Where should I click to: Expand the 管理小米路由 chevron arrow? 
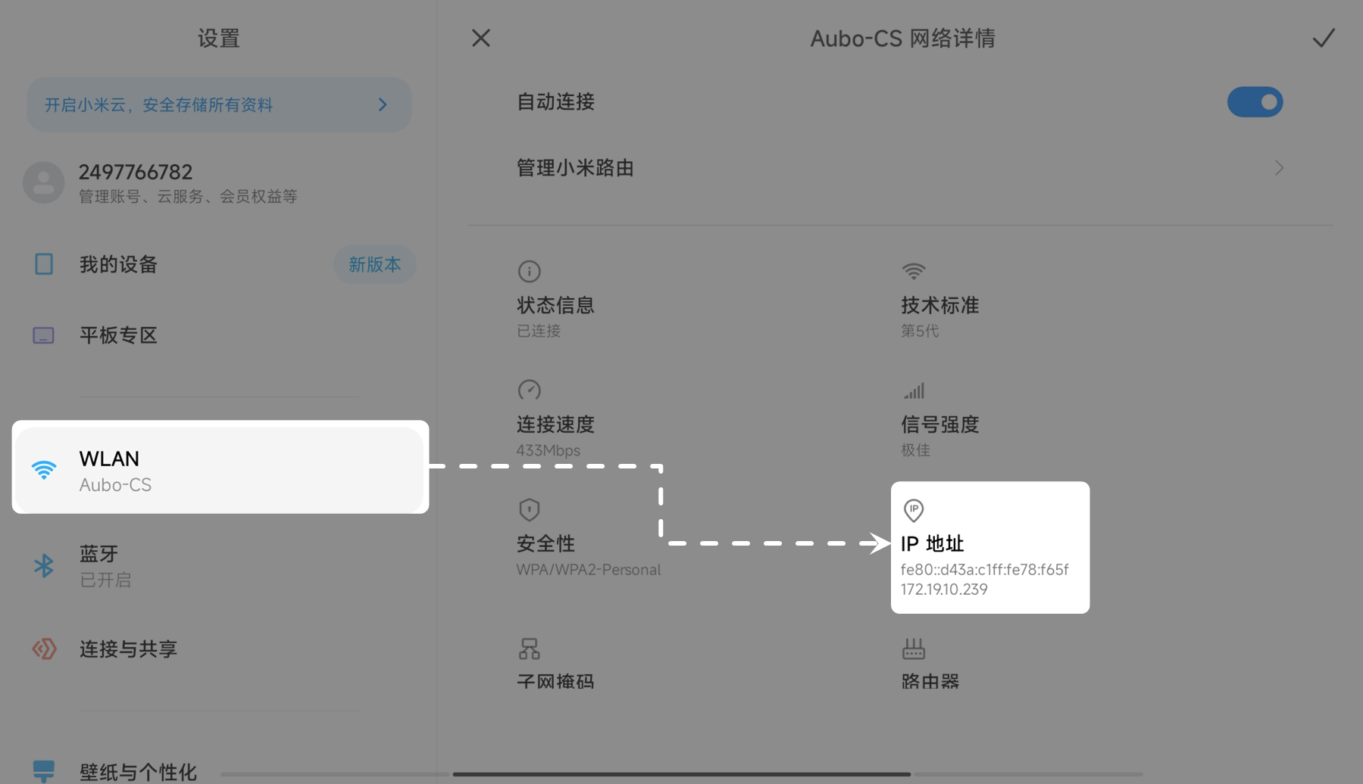coord(1279,168)
